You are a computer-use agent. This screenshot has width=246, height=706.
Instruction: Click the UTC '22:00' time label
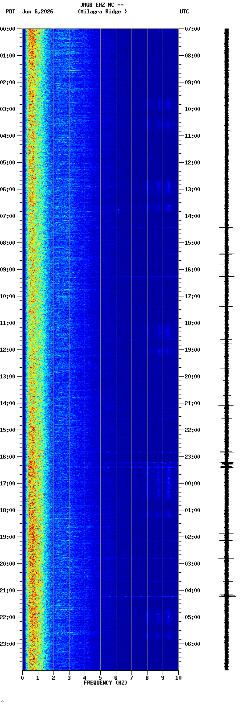pyautogui.click(x=193, y=430)
